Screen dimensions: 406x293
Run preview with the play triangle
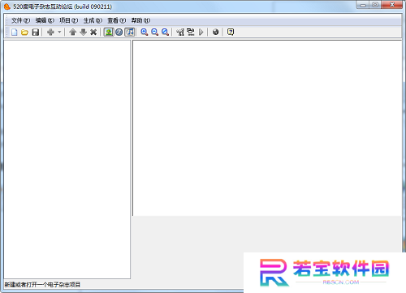click(201, 32)
